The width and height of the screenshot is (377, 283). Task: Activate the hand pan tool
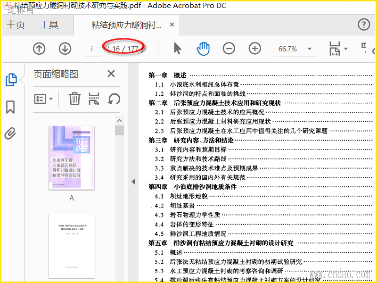(x=203, y=49)
